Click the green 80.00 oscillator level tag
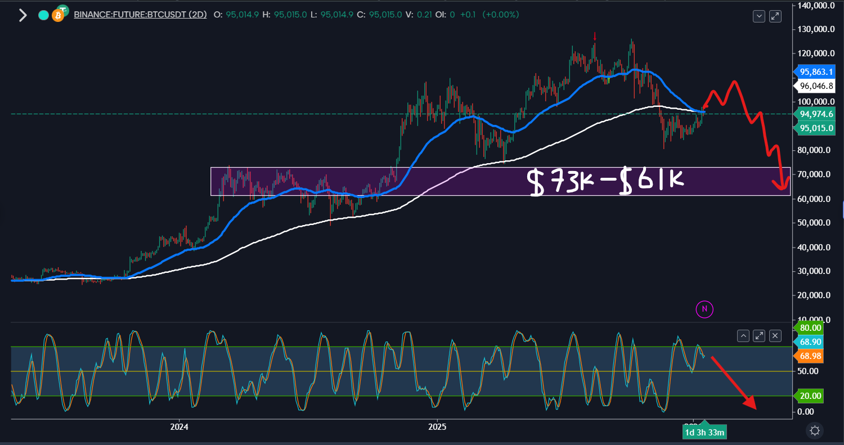 [x=808, y=327]
